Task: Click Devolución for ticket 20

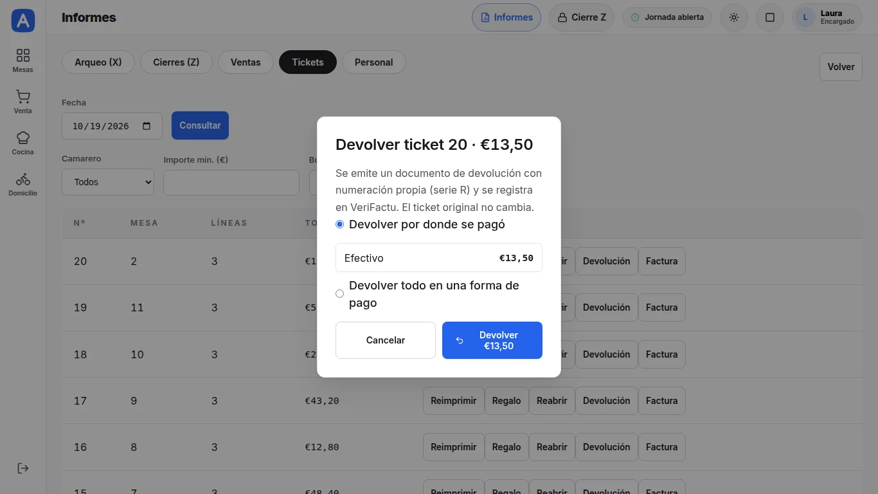Action: click(607, 261)
